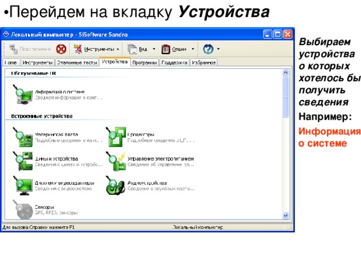Click the Материнская плата label

coord(56,134)
